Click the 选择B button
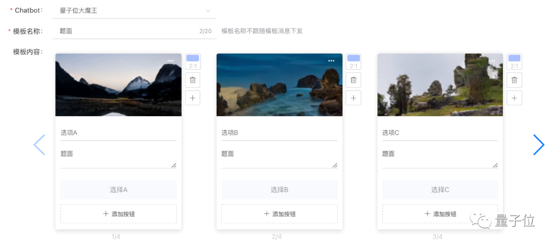The width and height of the screenshot is (553, 245). point(280,190)
